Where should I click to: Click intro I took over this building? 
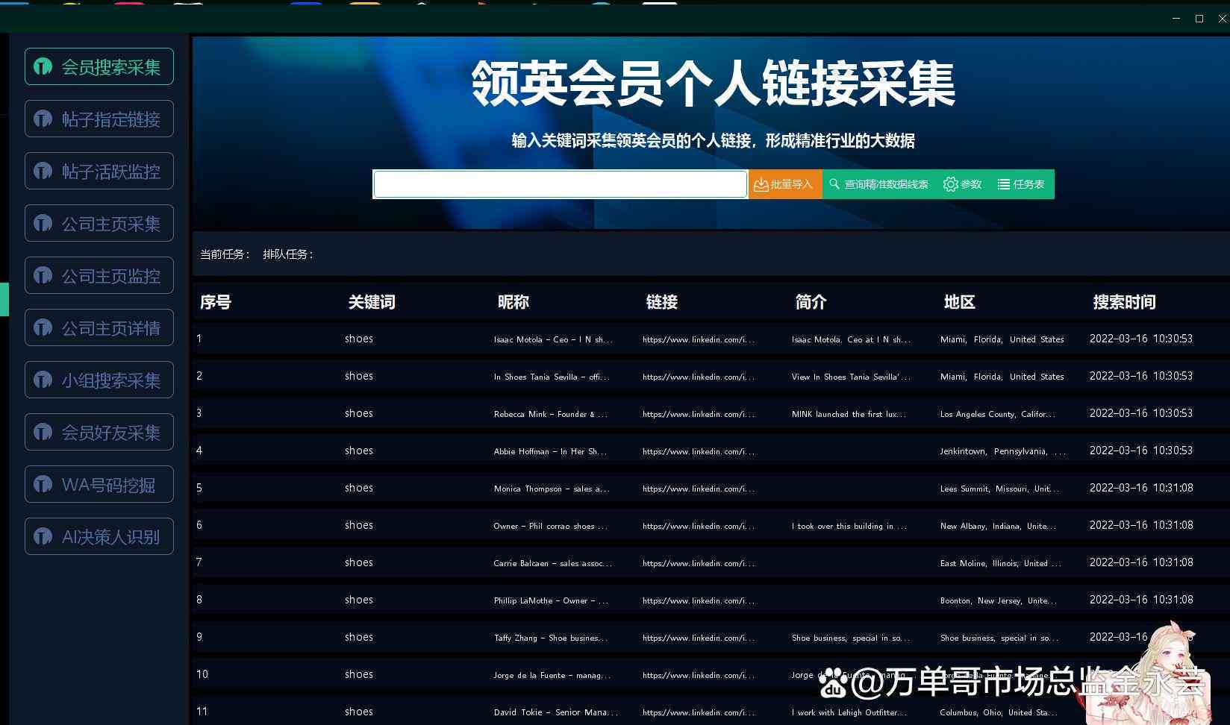849,526
